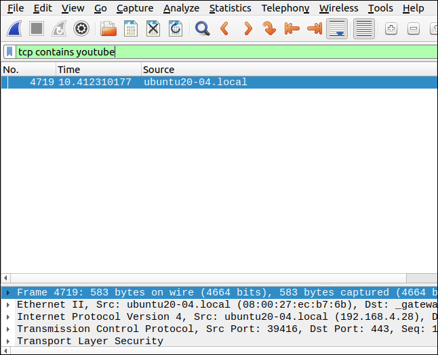Select the Ethernet II detail row
This screenshot has height=355, width=438.
[219, 305]
